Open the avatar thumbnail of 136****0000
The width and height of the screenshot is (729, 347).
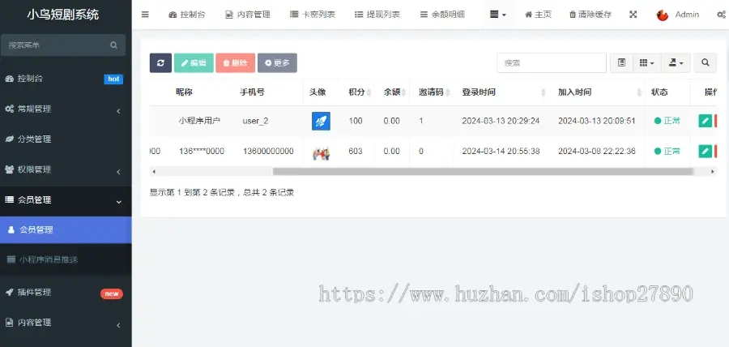coord(321,152)
